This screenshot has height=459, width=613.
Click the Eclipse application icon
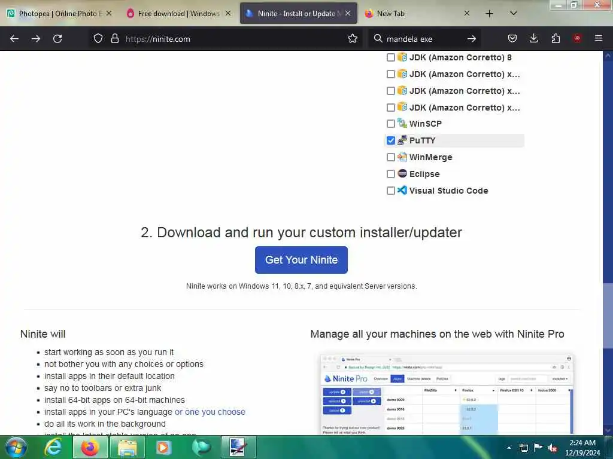pos(402,174)
